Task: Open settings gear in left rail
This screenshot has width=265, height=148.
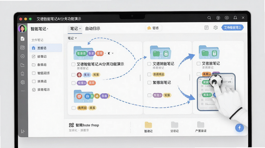Action: pos(23,82)
